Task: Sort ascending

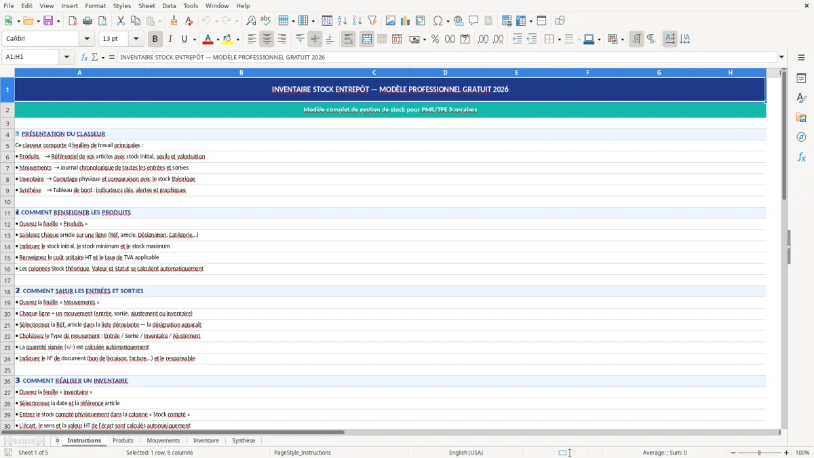Action: point(342,21)
